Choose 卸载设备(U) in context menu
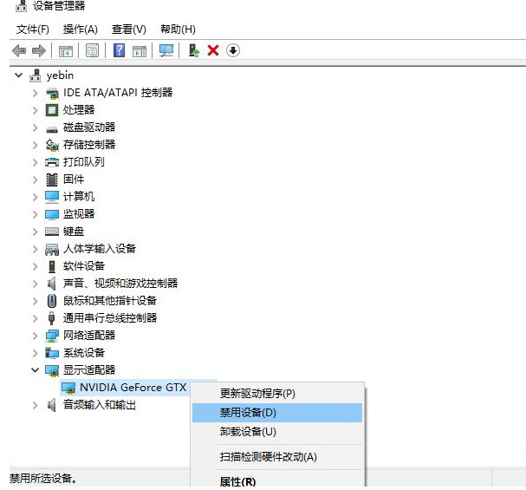 tap(277, 432)
